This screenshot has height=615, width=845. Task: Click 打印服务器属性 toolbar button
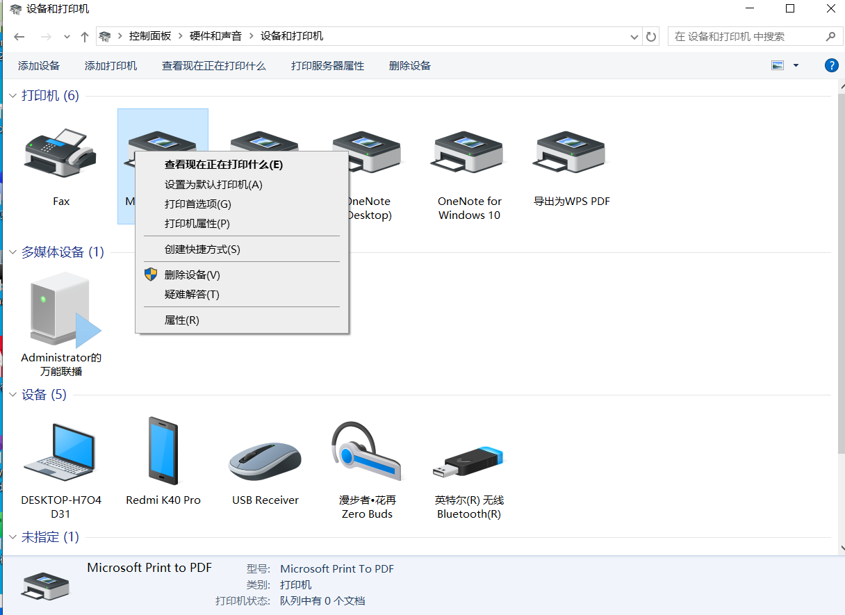click(327, 66)
